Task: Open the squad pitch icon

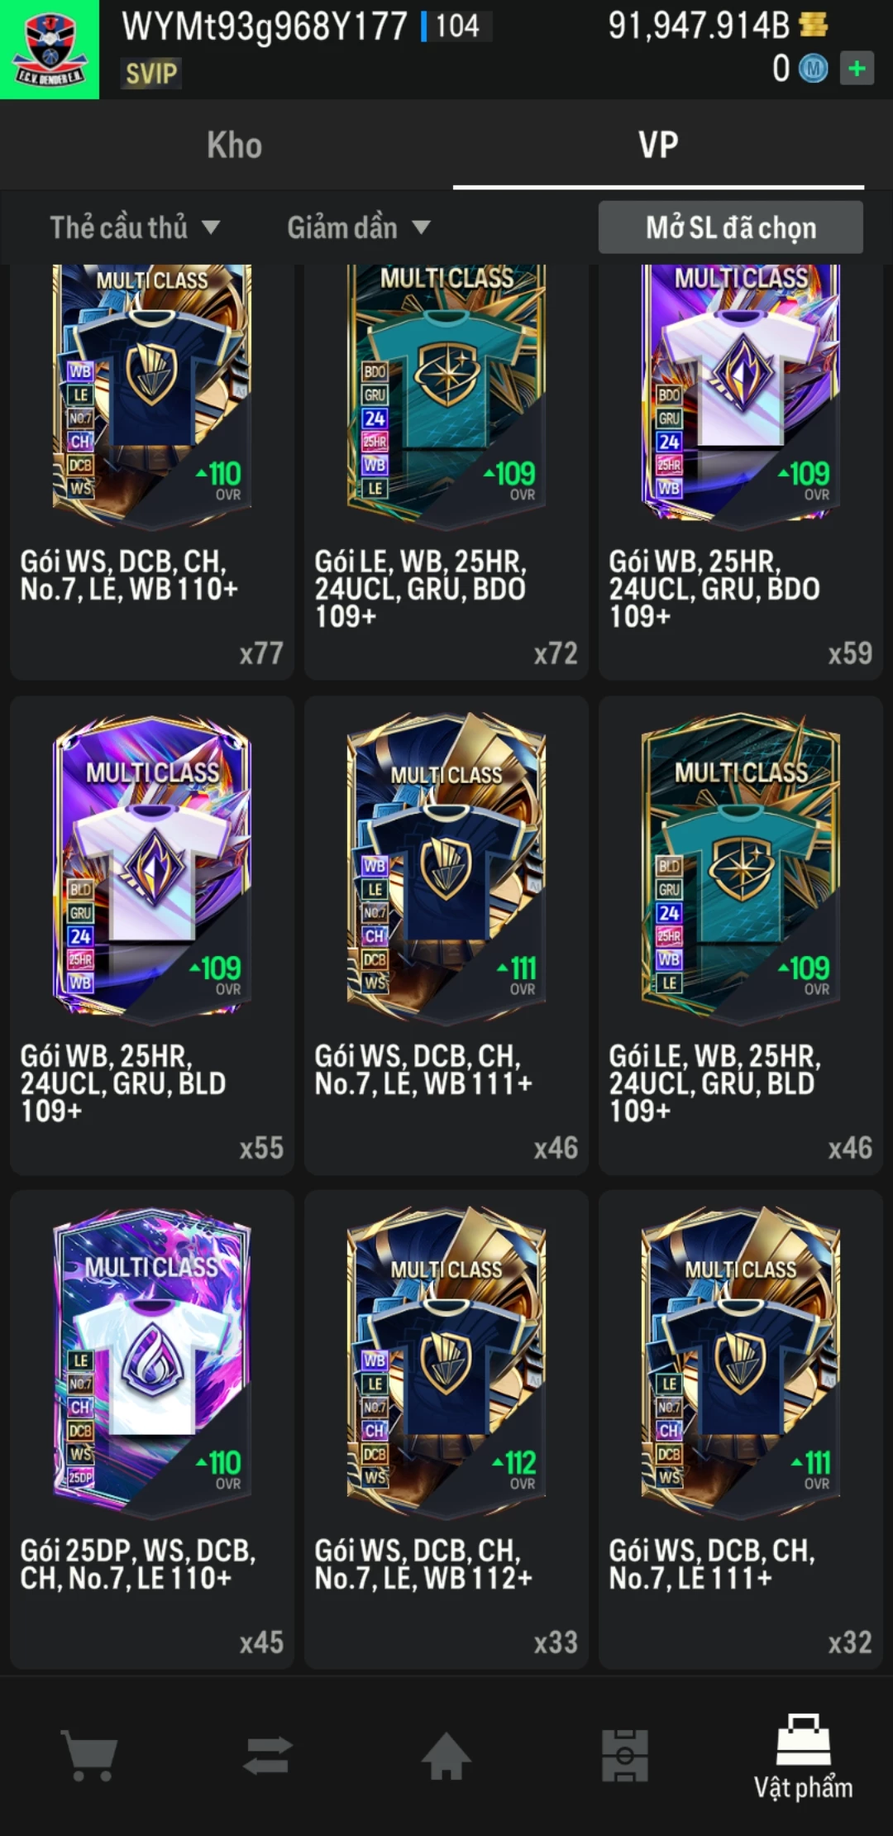Action: [x=625, y=1755]
